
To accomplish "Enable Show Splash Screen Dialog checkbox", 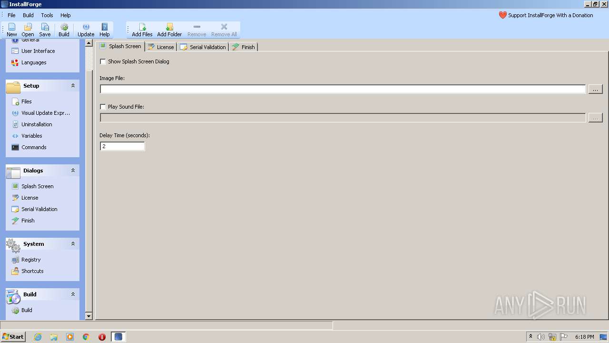I will pos(103,61).
